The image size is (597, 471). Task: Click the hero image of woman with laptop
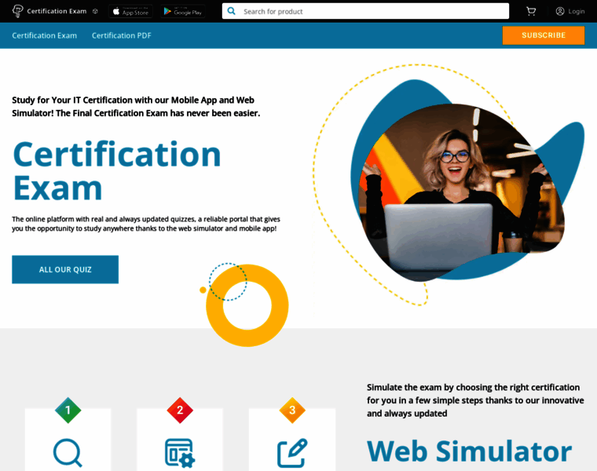460,188
